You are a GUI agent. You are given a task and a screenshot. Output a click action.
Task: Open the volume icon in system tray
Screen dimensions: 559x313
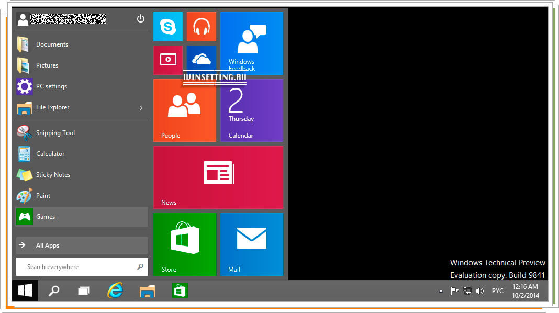click(x=480, y=290)
